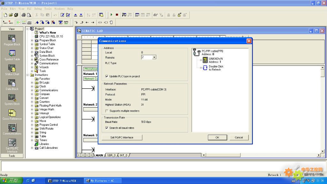Click the Print Preview icon

click(29, 15)
